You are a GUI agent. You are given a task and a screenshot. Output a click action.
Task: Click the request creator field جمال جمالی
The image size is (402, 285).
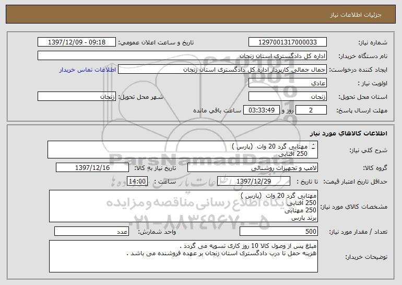222,70
